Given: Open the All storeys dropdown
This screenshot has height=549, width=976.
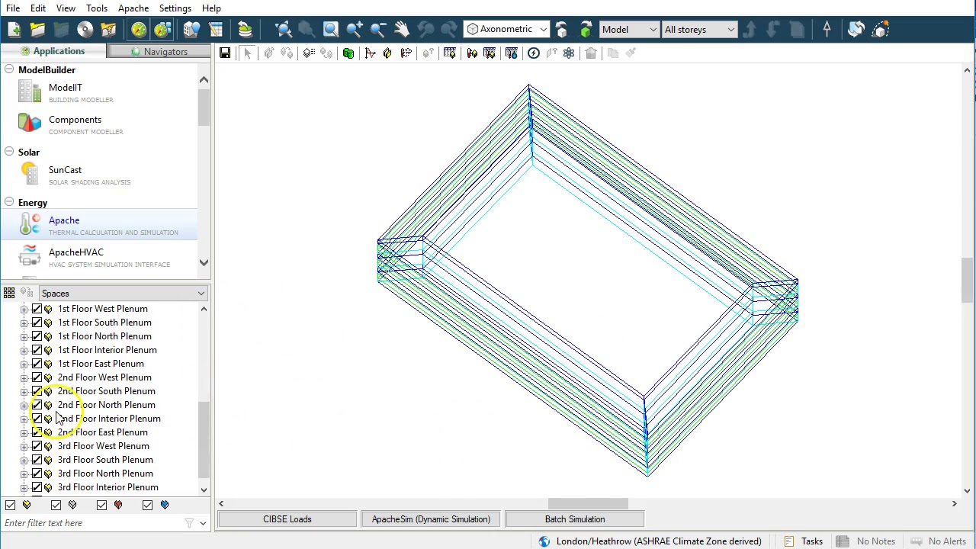Looking at the screenshot, I should point(699,30).
